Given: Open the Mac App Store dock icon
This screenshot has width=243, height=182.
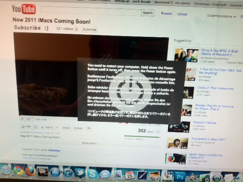Looking at the screenshot, I should click(55, 172).
